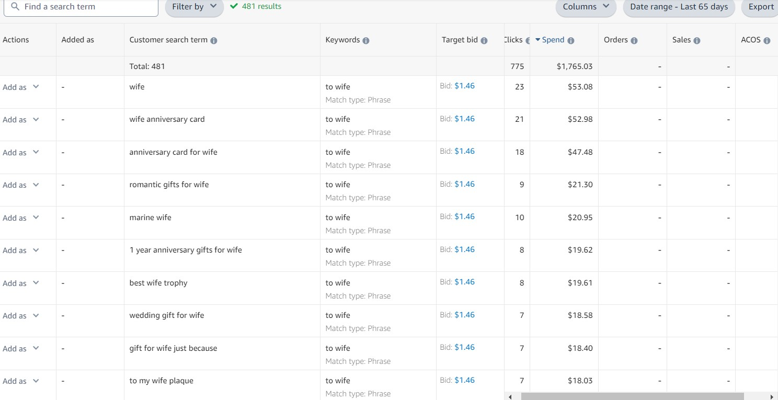Click $1.46 bid for 'wife anniversary card'
Viewport: 778px width, 400px height.
(x=464, y=119)
